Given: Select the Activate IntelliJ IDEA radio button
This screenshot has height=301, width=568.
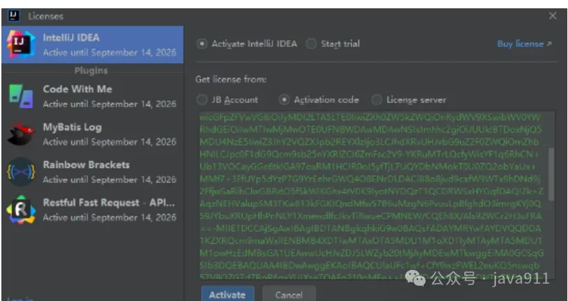Looking at the screenshot, I should click(202, 44).
